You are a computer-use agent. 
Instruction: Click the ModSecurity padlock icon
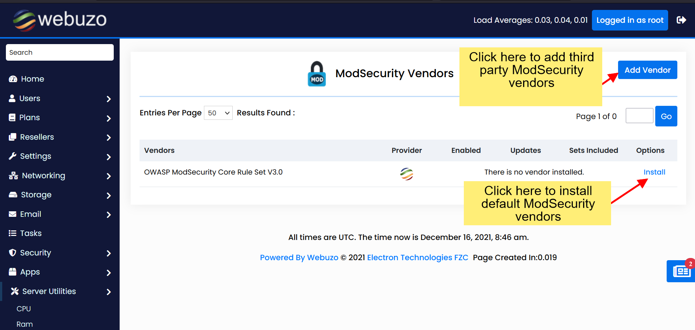(x=317, y=74)
